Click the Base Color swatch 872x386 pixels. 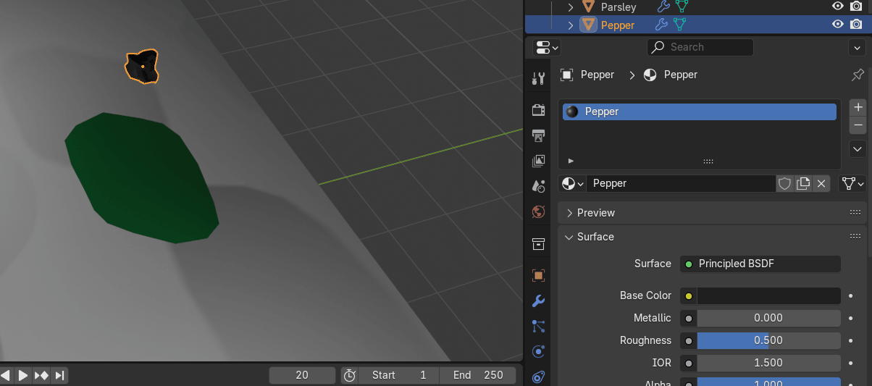point(768,295)
